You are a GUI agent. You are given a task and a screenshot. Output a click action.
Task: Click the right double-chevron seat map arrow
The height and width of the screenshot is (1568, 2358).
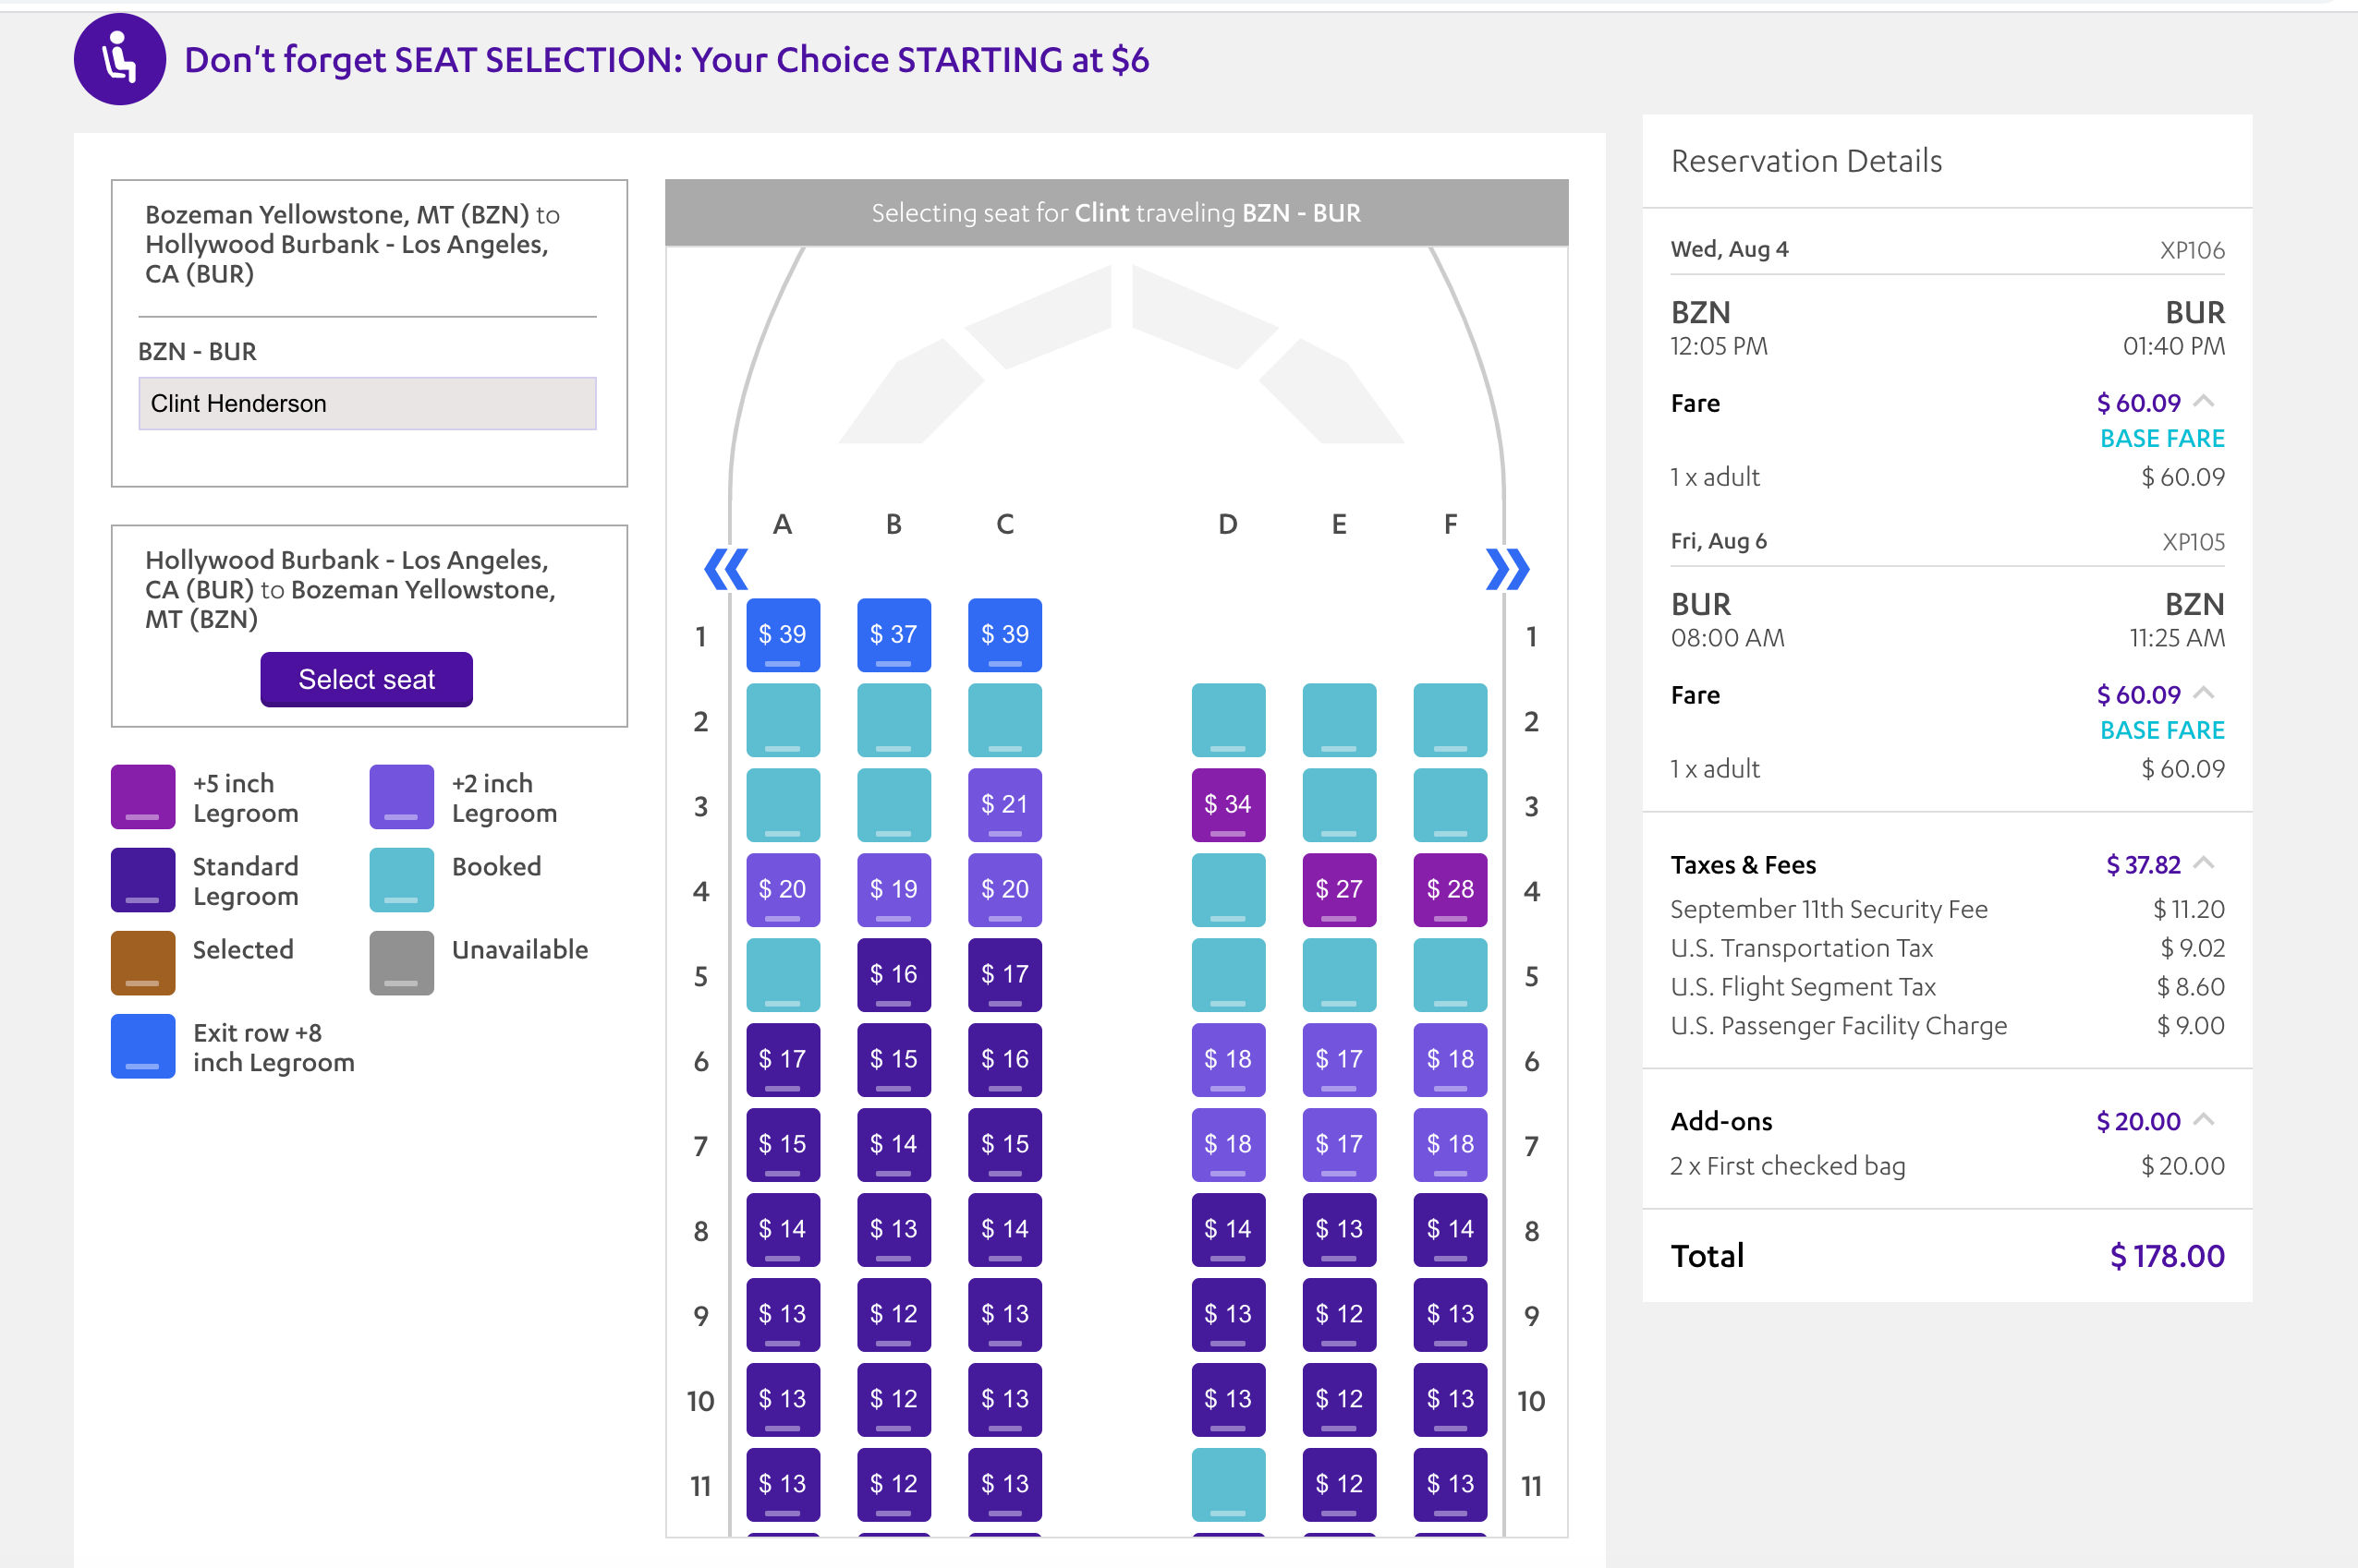pos(1507,570)
